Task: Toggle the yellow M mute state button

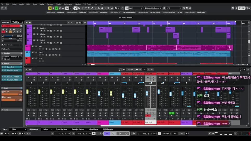Action: [x=50, y=8]
